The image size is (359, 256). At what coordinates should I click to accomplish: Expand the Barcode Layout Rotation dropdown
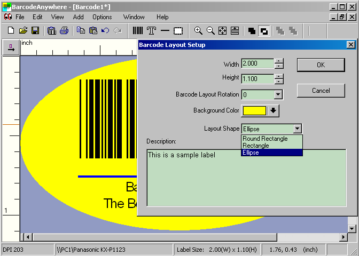(278, 94)
